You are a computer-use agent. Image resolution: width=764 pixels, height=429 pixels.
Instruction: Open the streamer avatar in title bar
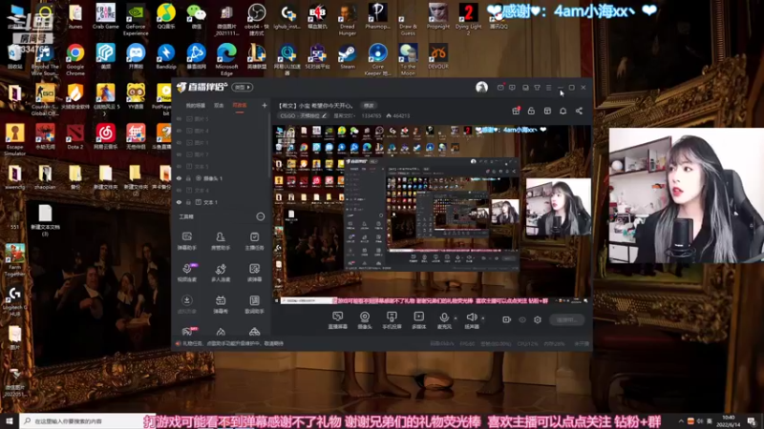point(481,87)
